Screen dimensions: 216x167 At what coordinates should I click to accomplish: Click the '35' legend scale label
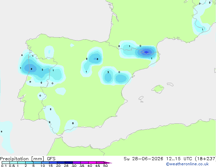pos(82,166)
